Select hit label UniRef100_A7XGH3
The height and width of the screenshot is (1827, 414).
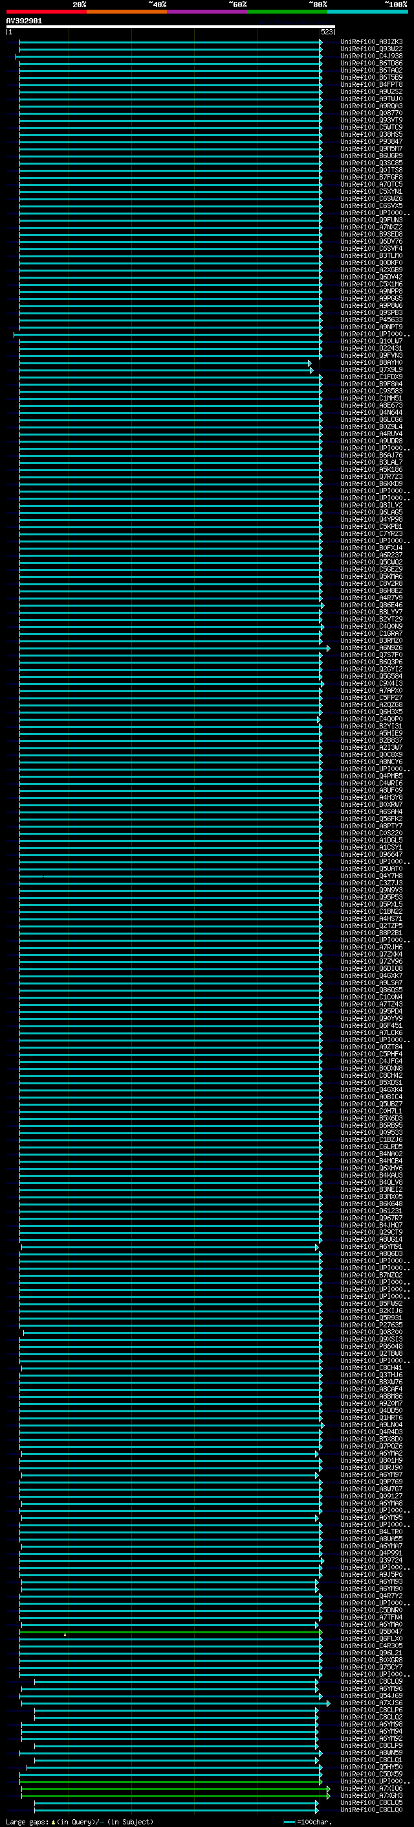[x=371, y=1795]
